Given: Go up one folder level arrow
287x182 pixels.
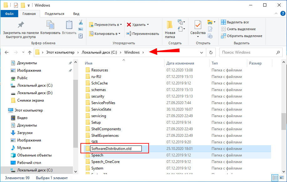Looking at the screenshot, I should [30, 52].
